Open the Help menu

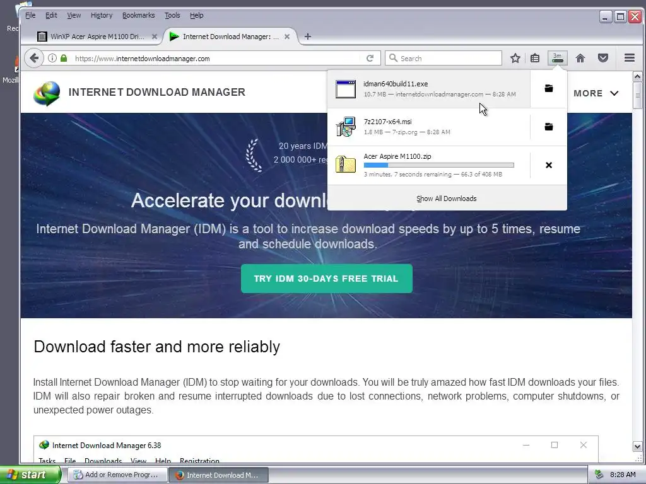(x=197, y=15)
